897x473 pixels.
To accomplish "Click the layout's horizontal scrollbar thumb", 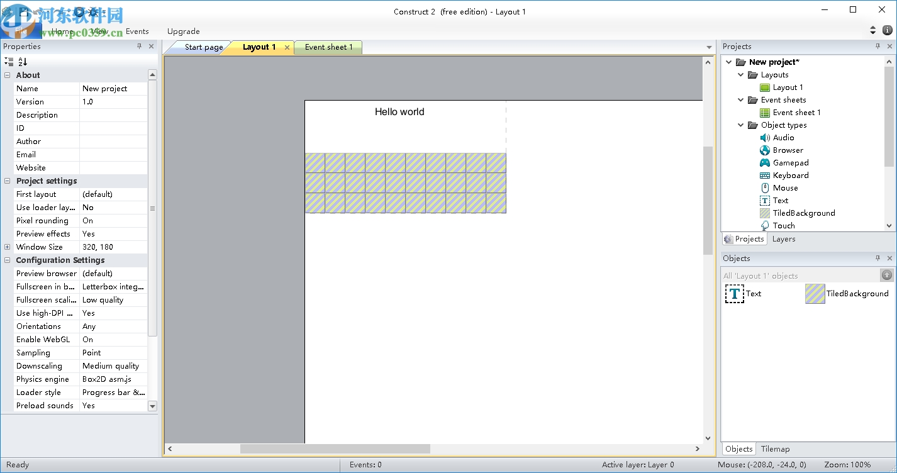I will pyautogui.click(x=335, y=449).
